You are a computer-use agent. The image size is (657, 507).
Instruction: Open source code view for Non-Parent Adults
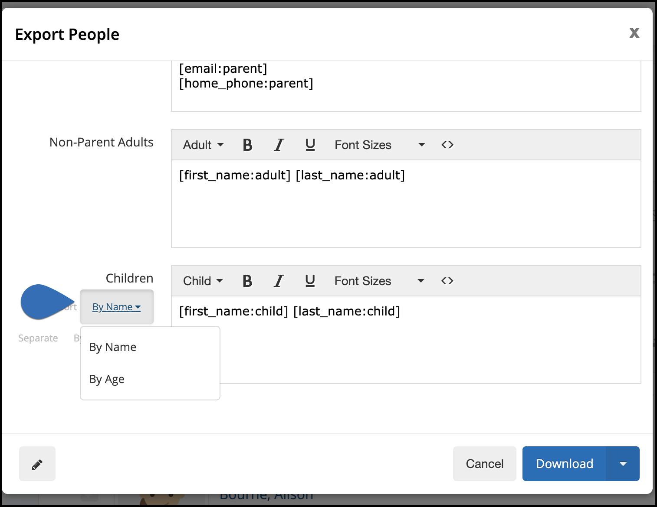447,145
